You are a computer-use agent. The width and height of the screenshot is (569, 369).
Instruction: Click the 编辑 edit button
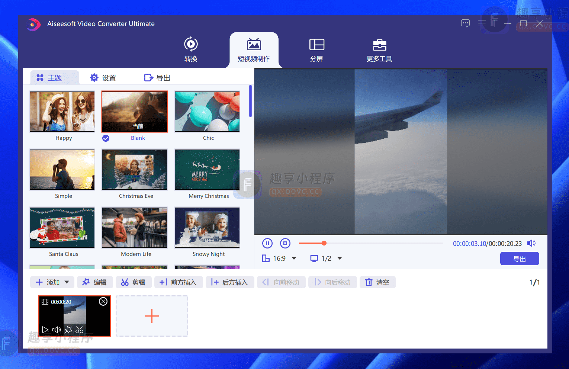click(94, 282)
